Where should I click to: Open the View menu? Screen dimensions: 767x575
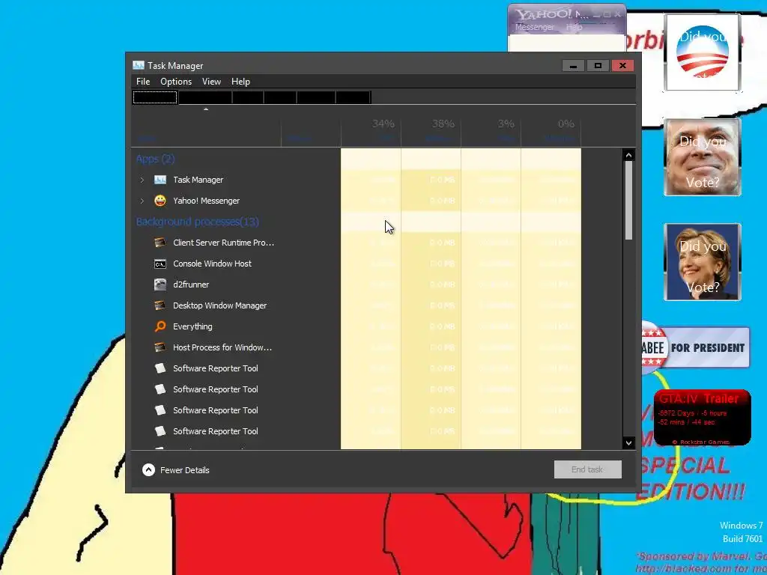point(211,82)
